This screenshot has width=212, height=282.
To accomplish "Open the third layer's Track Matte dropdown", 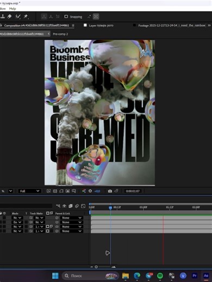I will click(x=39, y=227).
